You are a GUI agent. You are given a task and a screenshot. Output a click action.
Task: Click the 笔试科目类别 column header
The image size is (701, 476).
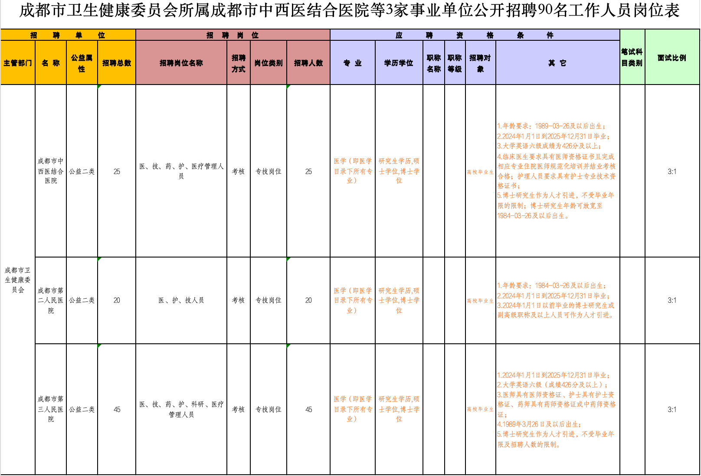point(632,57)
